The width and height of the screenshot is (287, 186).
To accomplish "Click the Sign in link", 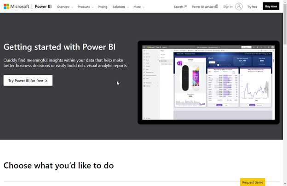I will pos(228,6).
